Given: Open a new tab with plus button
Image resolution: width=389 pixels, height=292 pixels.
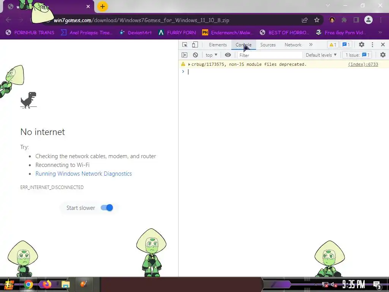Looking at the screenshot, I should point(102,6).
